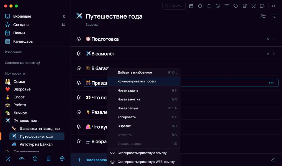Expand the toolbar double-chevron overflow
This screenshot has height=166, width=282.
pyautogui.click(x=273, y=6)
